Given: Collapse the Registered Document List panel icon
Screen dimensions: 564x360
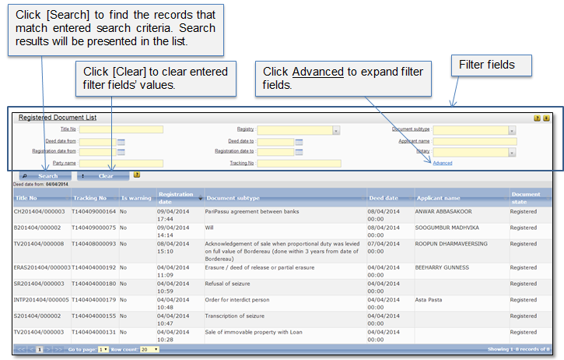Looking at the screenshot, I should click(547, 118).
